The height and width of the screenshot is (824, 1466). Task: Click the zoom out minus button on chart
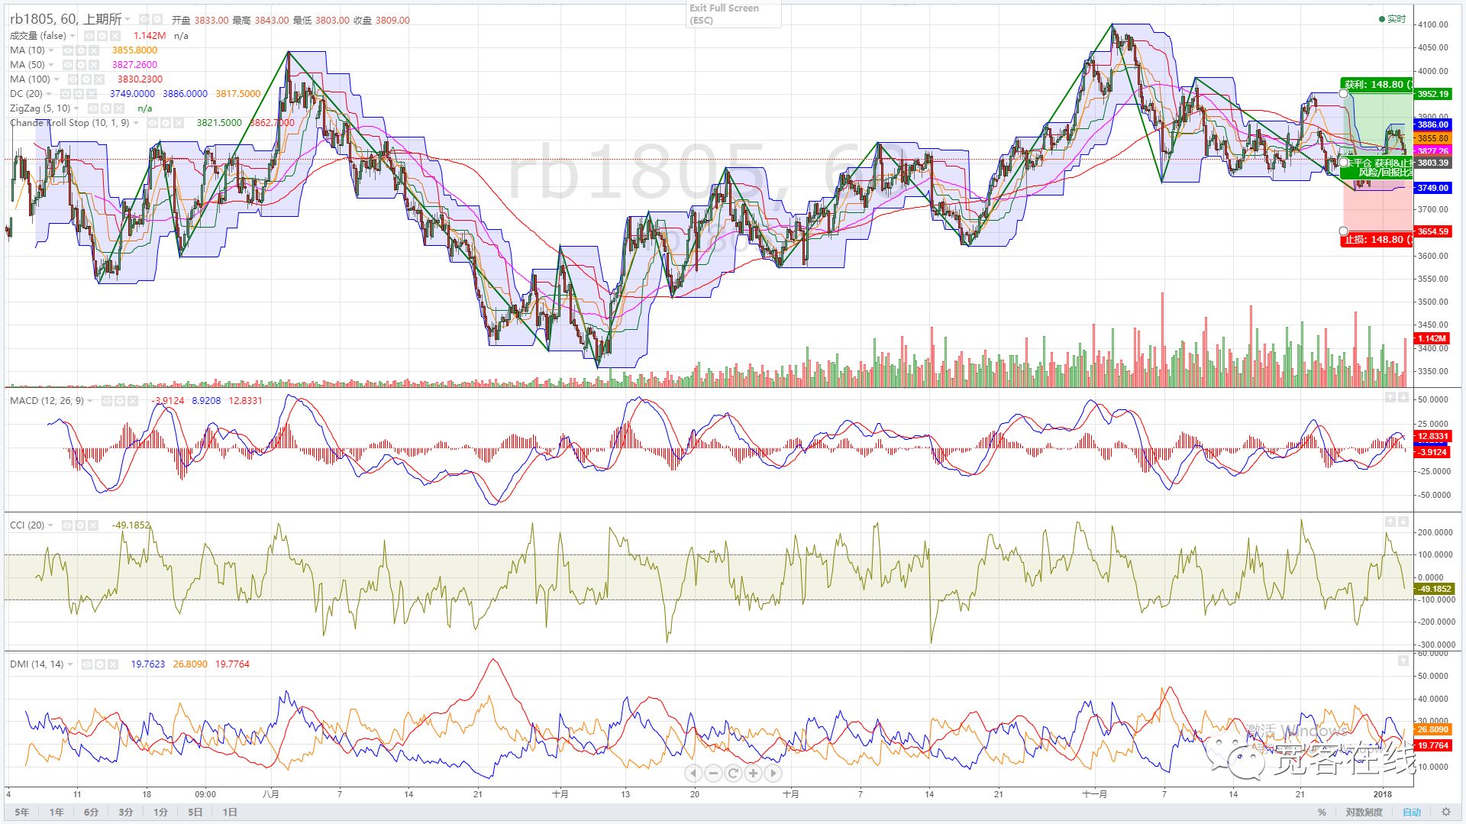point(713,774)
